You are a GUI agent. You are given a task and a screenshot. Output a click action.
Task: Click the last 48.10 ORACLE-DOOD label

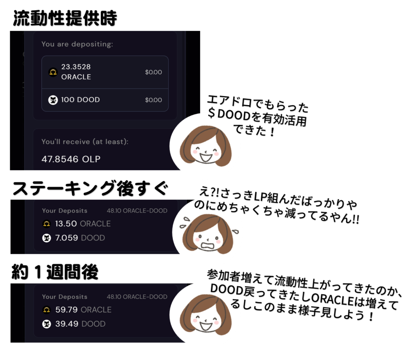[137, 297]
